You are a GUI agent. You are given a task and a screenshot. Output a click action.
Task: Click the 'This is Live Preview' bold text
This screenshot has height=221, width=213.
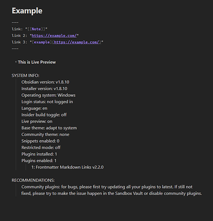tap(37, 62)
